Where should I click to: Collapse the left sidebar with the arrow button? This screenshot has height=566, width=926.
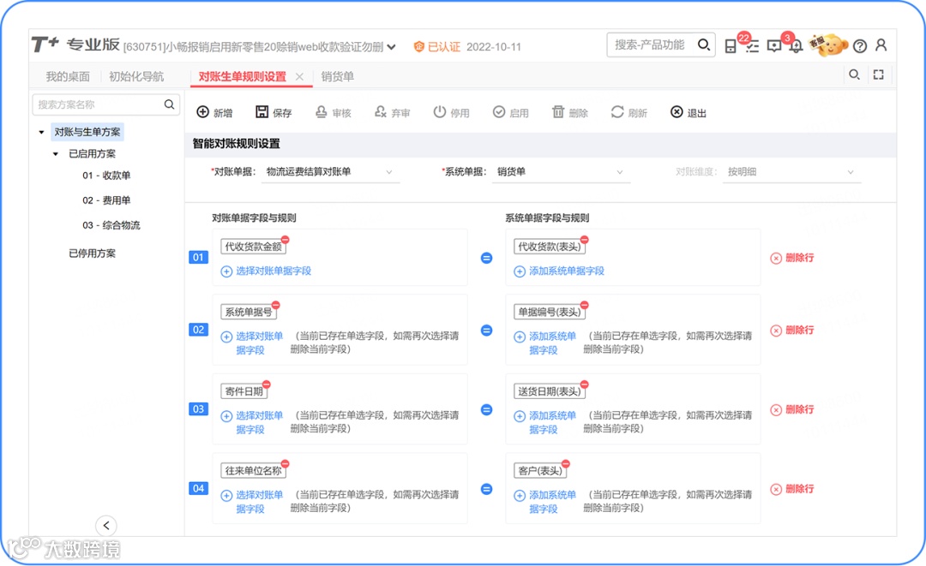[106, 525]
